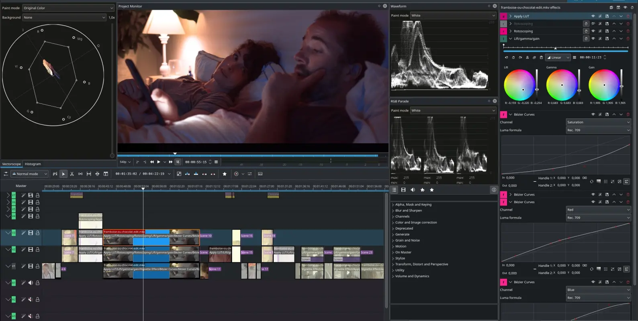638x321 pixels.
Task: Click the audio mixer sliders icon in timeline toolbar
Action: (249, 174)
